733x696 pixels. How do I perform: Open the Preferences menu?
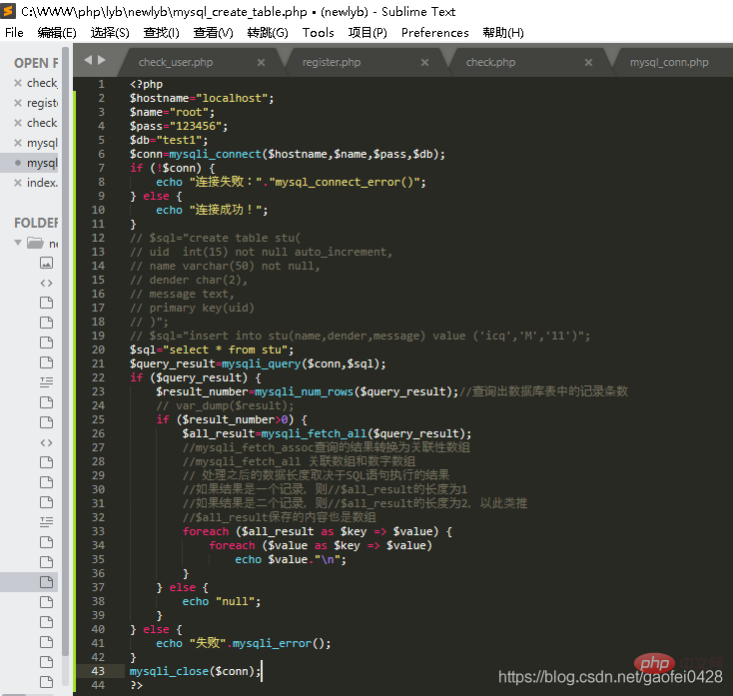(x=434, y=32)
